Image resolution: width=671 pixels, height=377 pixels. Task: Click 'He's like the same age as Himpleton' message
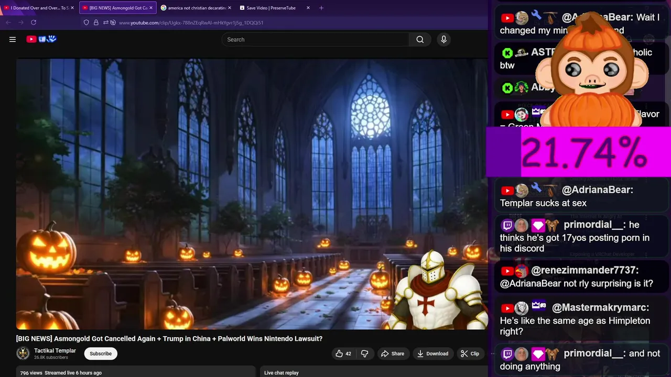pyautogui.click(x=575, y=326)
